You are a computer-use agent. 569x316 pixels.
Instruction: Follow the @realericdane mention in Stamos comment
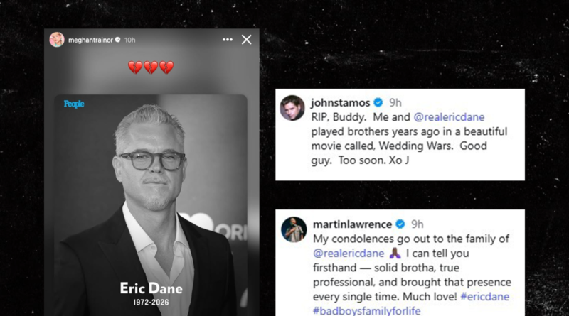click(449, 117)
